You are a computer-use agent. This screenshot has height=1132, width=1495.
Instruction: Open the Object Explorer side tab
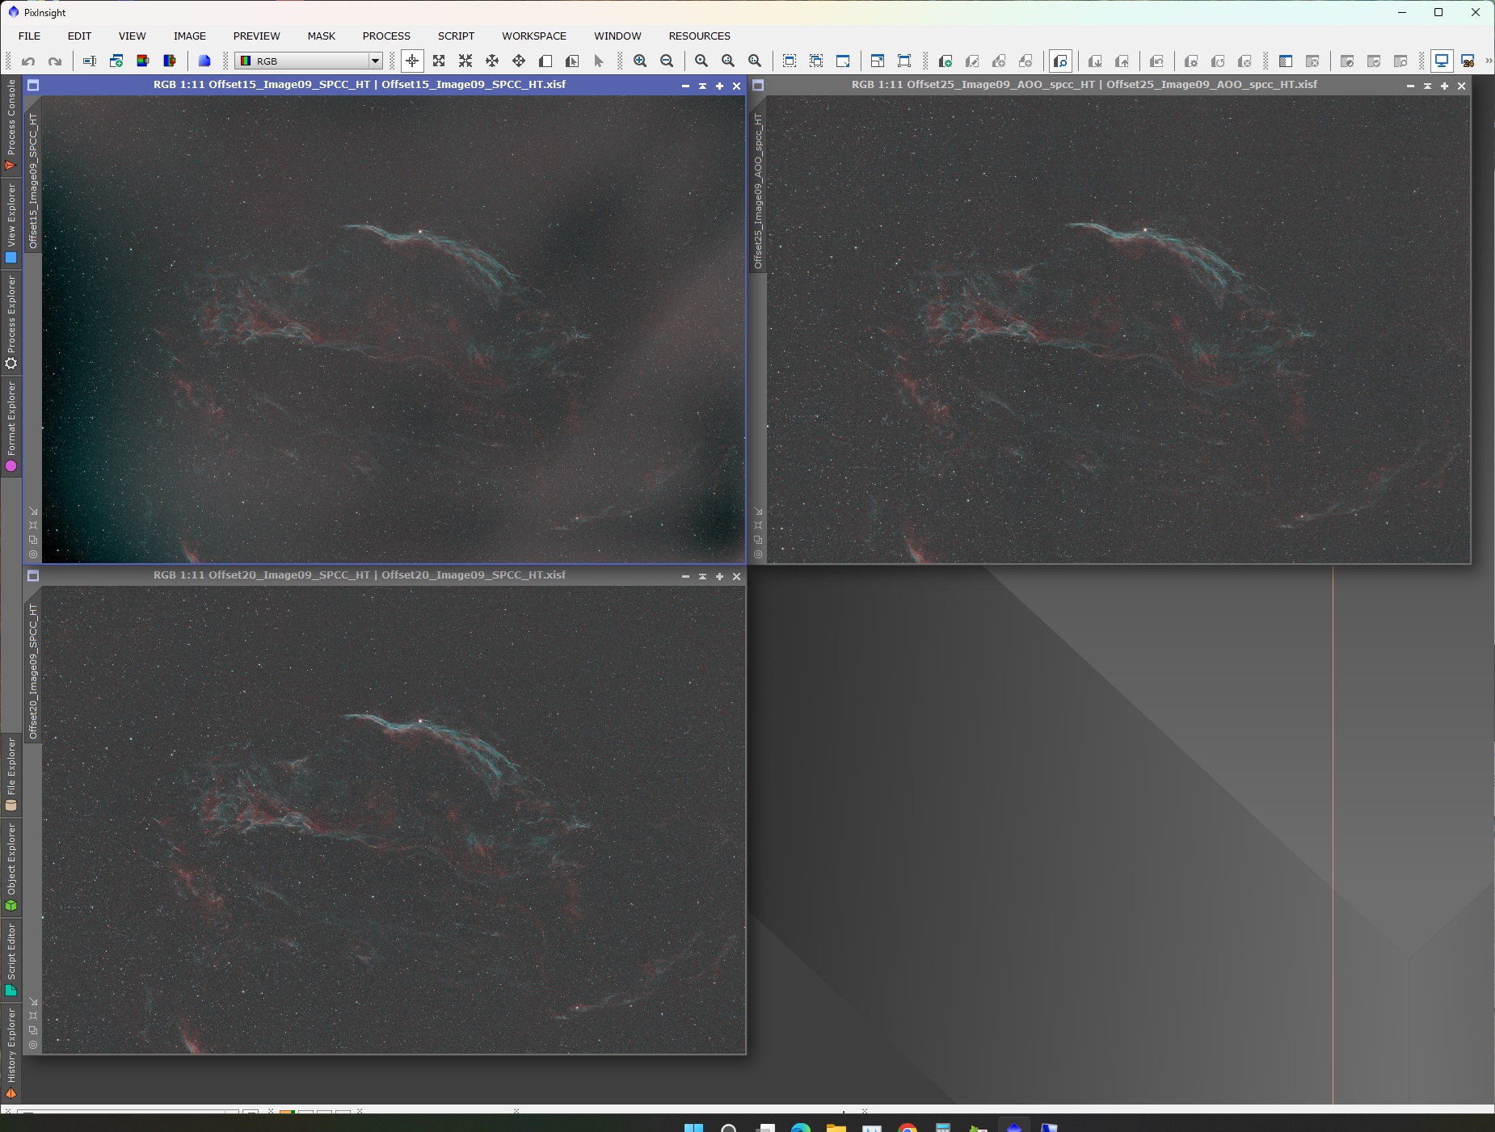pos(11,866)
